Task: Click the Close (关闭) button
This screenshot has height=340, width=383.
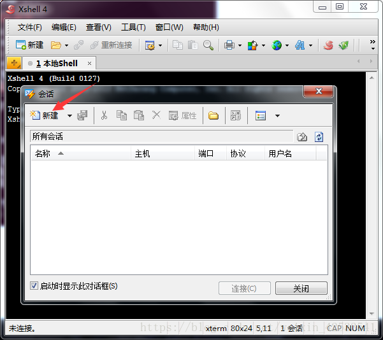Action: click(301, 288)
